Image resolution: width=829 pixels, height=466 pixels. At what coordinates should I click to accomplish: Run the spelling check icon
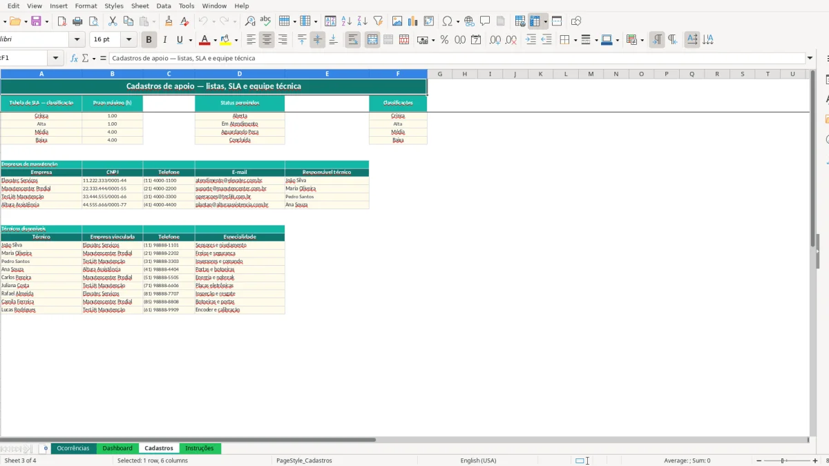(265, 21)
